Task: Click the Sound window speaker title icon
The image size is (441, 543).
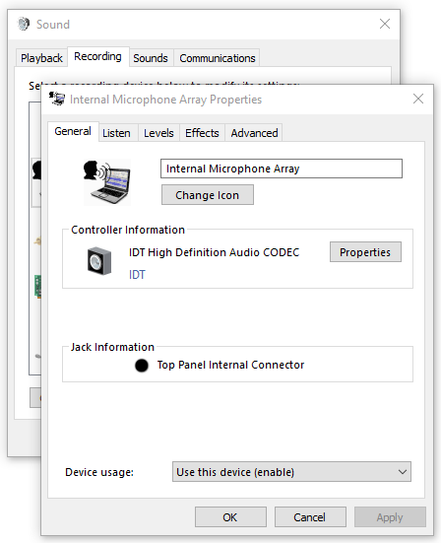Action: pos(24,24)
